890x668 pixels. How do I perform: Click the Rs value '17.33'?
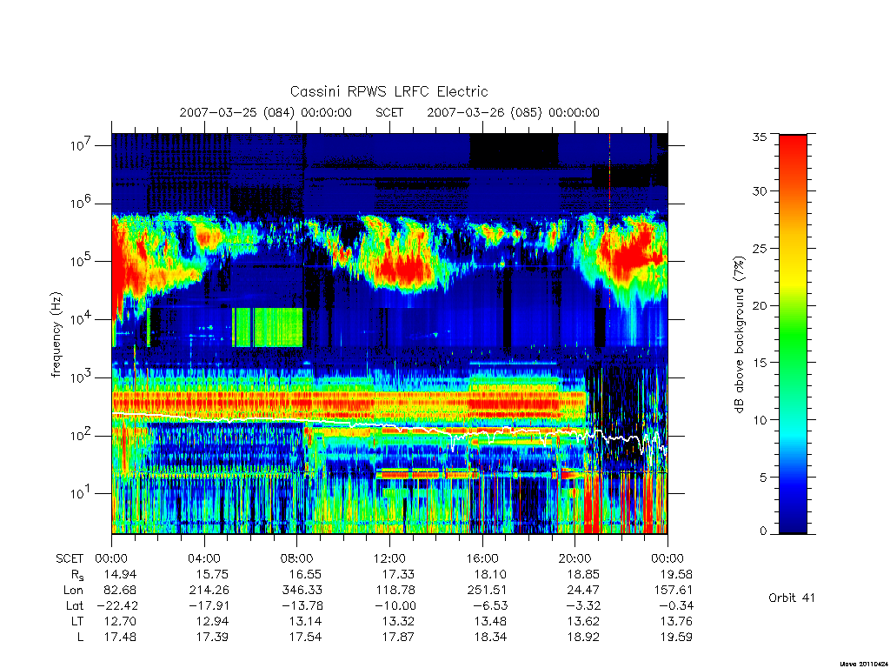398,574
